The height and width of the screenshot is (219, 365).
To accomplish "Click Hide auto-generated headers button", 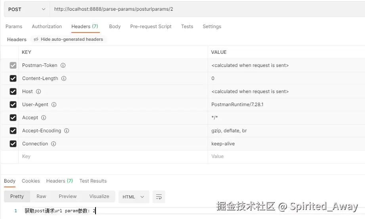I will pos(69,39).
